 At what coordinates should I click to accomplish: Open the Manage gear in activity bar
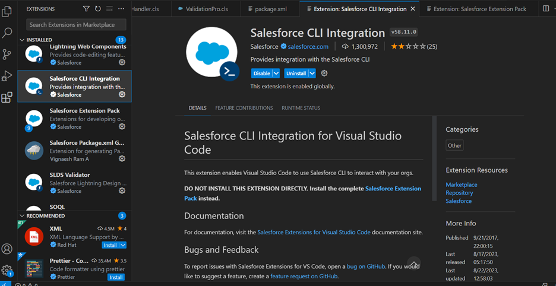pos(7,271)
